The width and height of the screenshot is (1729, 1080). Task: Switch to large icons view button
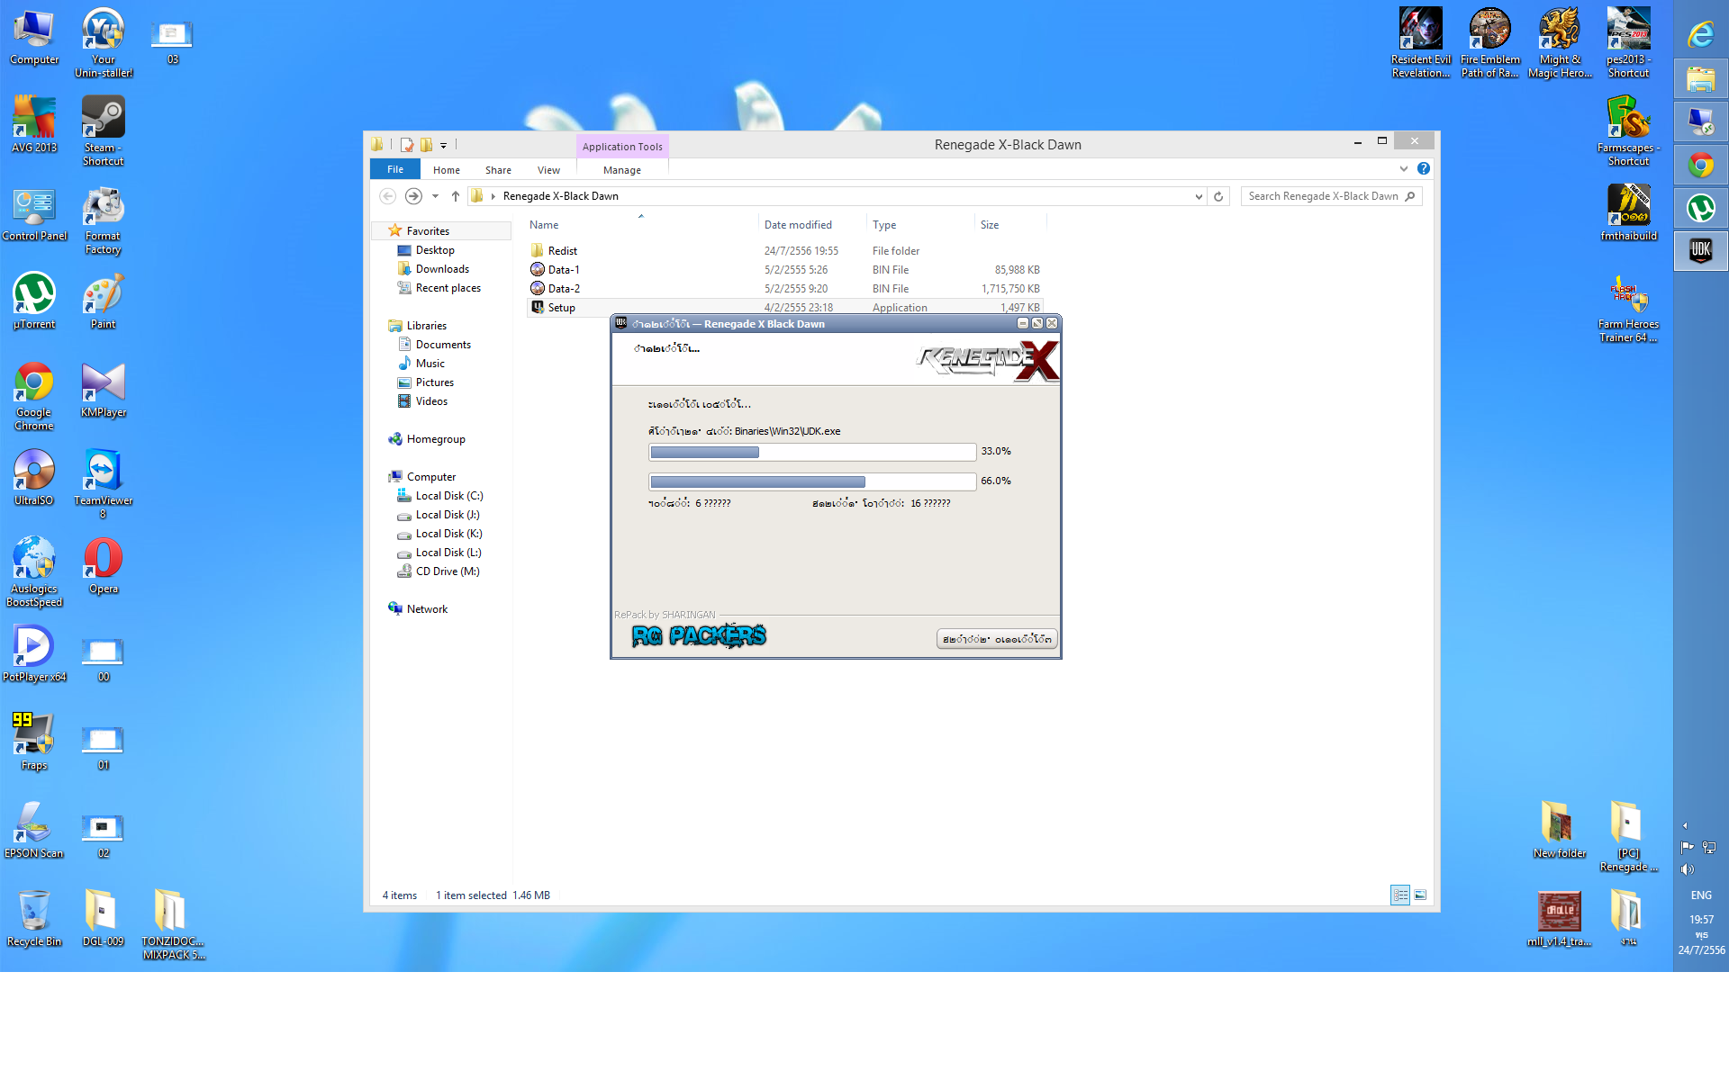click(1420, 895)
